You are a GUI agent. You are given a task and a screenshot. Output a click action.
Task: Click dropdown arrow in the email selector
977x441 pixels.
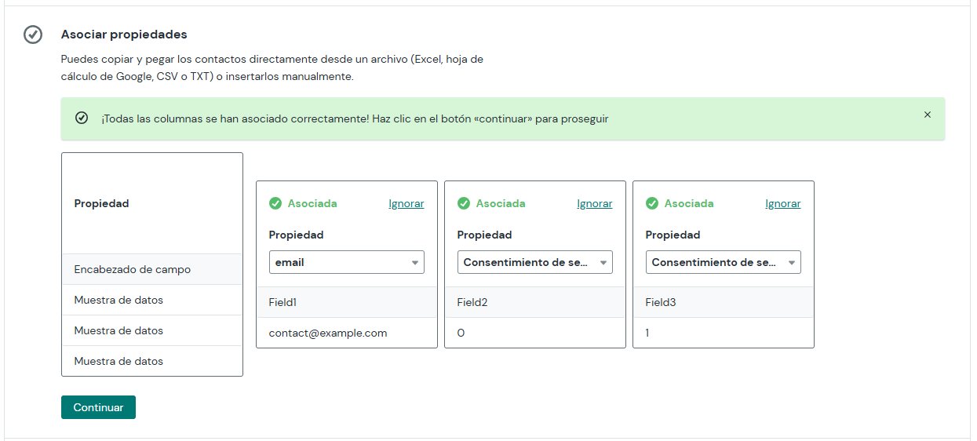[415, 263]
